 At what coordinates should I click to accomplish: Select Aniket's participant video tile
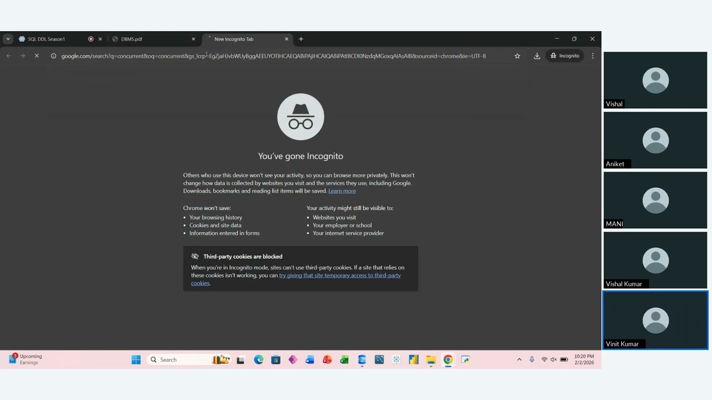tap(655, 140)
